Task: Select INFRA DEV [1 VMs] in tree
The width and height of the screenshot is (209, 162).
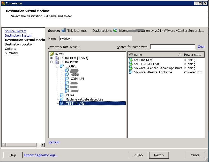Action: [74, 58]
